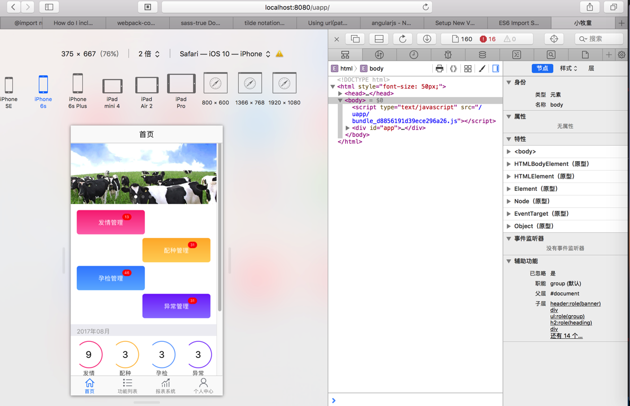The image size is (630, 406).
Task: Toggle shadow DOM brackets icon
Action: pyautogui.click(x=453, y=68)
